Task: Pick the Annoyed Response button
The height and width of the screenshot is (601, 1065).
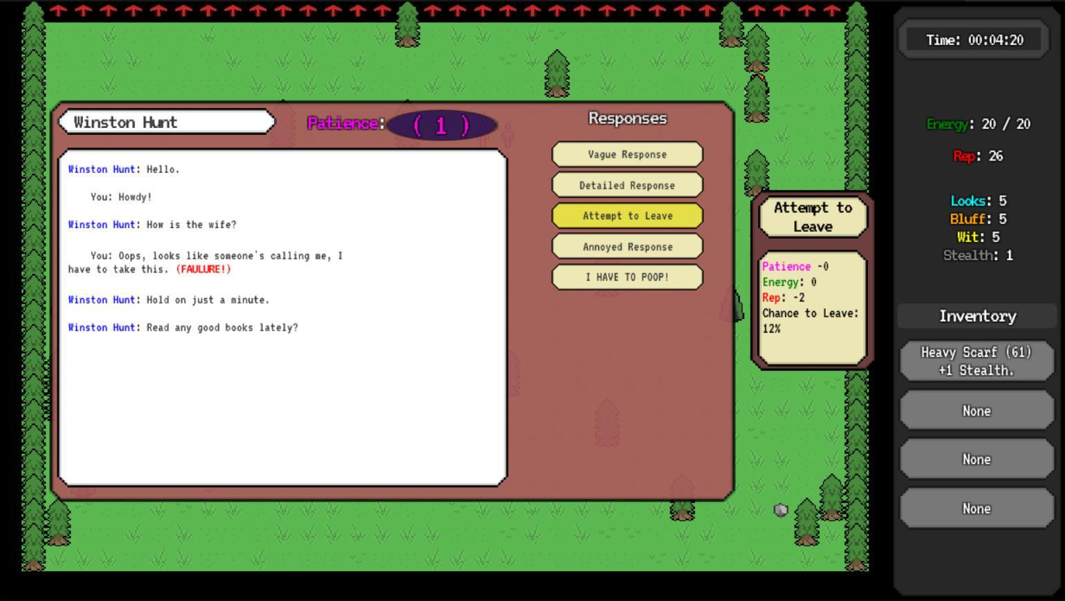Action: click(x=627, y=246)
